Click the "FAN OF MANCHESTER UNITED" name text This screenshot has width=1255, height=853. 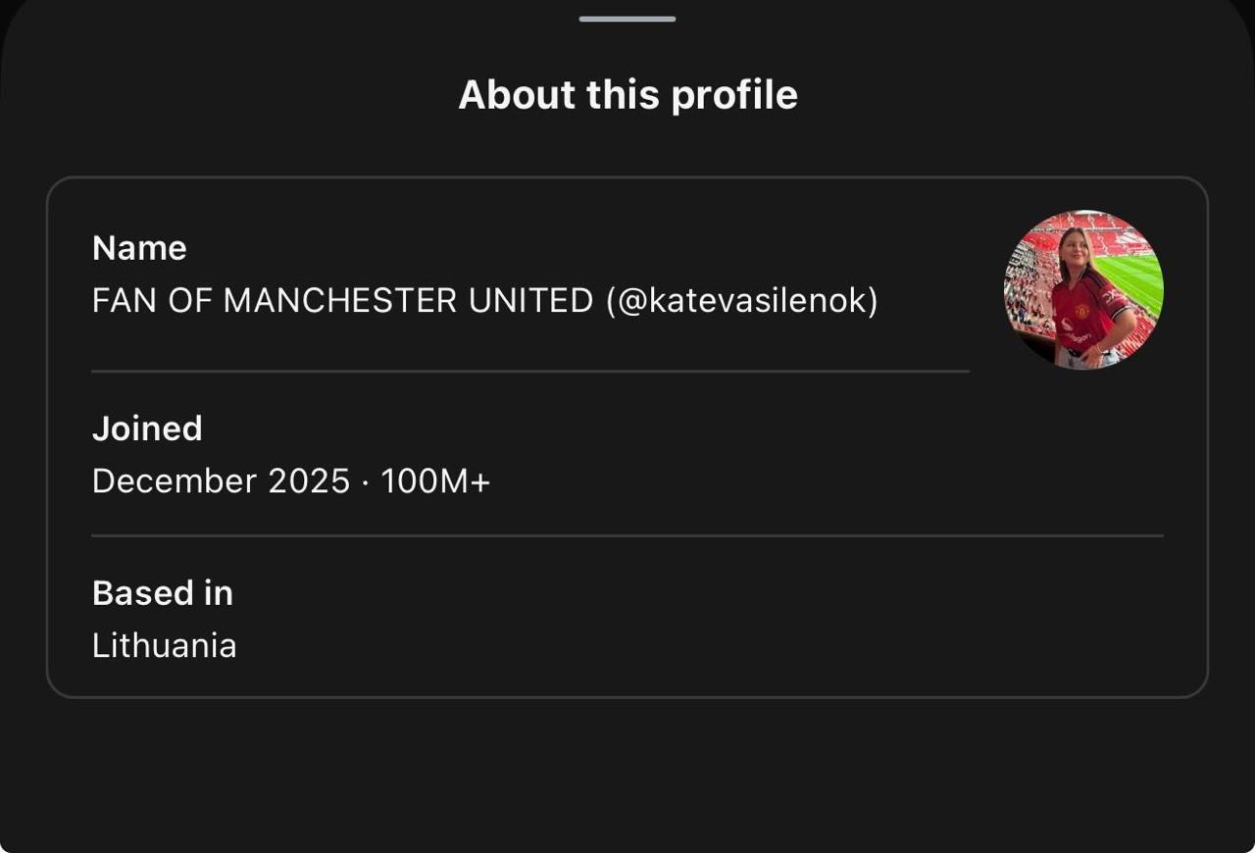tap(342, 301)
